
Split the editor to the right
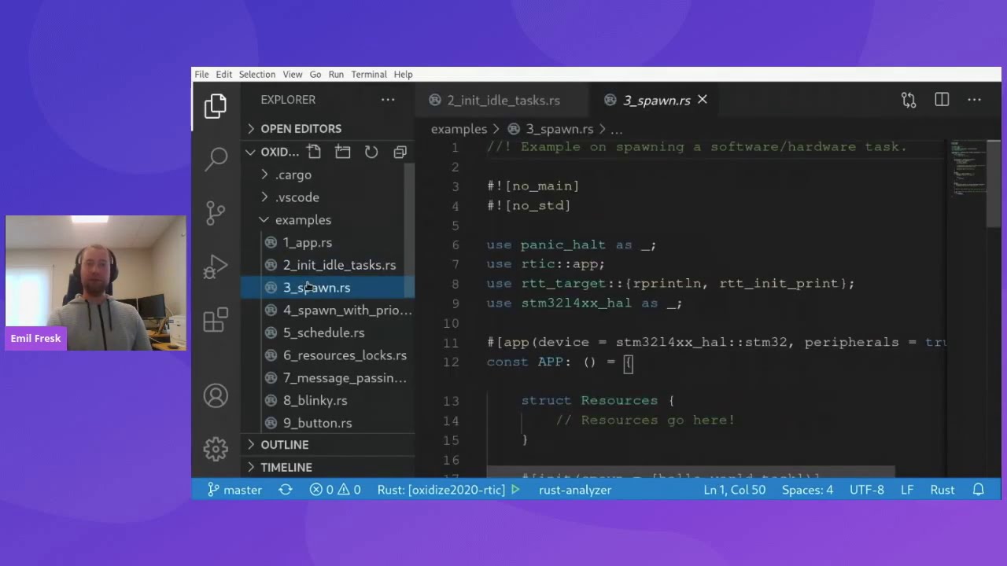tap(942, 100)
